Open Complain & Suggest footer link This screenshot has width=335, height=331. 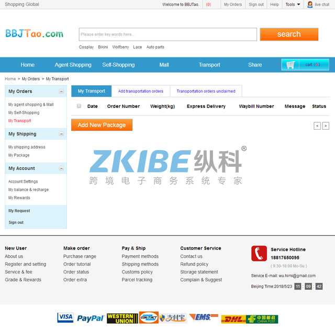(201, 280)
